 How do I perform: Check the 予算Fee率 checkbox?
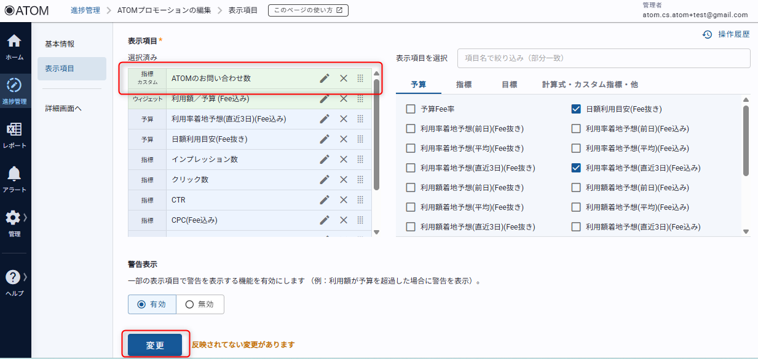(411, 109)
